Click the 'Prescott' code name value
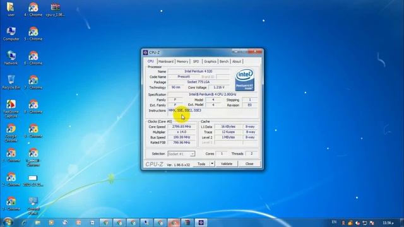This screenshot has width=404, height=227. (x=184, y=77)
